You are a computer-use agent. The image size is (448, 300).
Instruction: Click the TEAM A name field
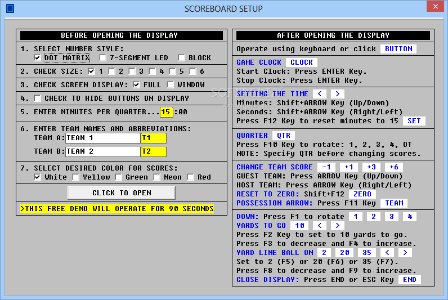coord(103,138)
